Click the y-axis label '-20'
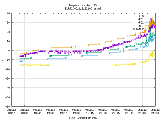The image size is (160, 120). pos(7,69)
